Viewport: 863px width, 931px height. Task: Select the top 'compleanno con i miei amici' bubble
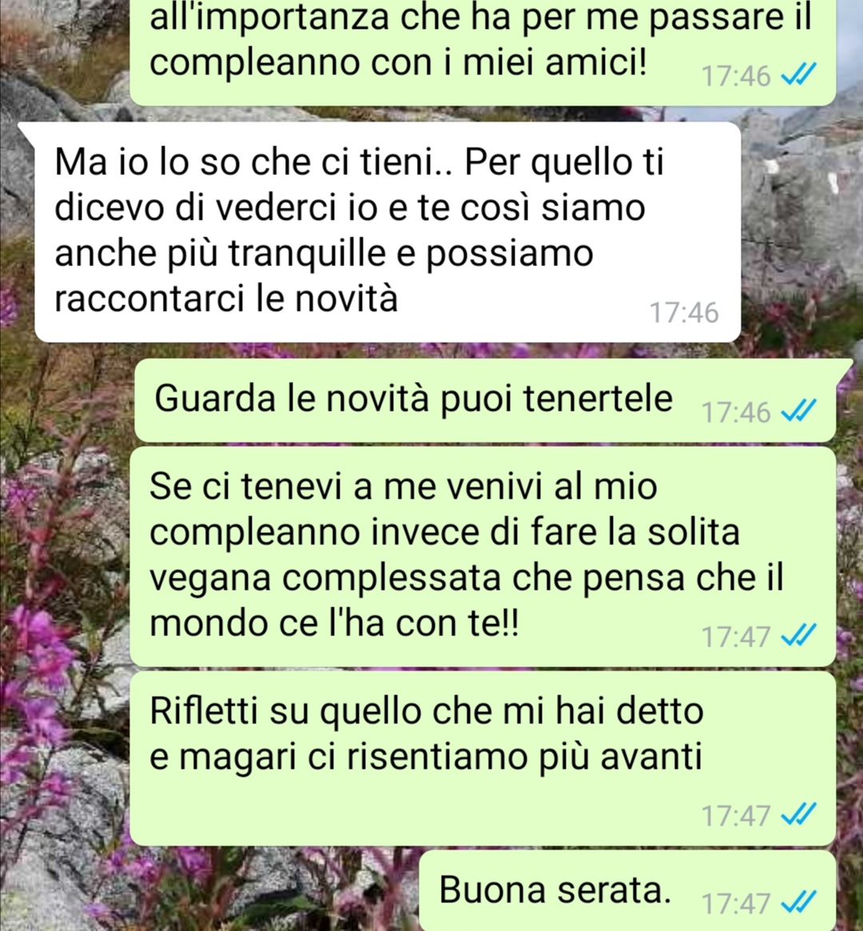coord(483,52)
